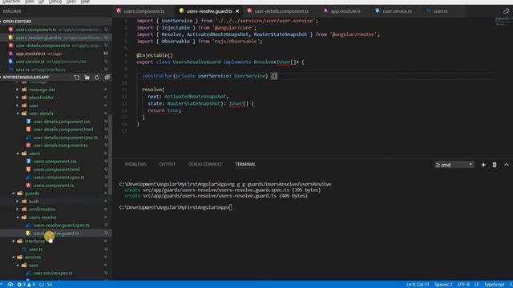Viewport: 513px width, 288px height.
Task: Open the OUTPUT panel tab
Action: click(x=168, y=164)
